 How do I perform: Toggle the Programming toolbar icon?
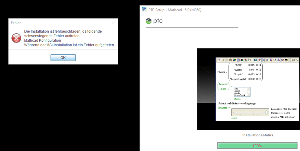tap(279, 60)
